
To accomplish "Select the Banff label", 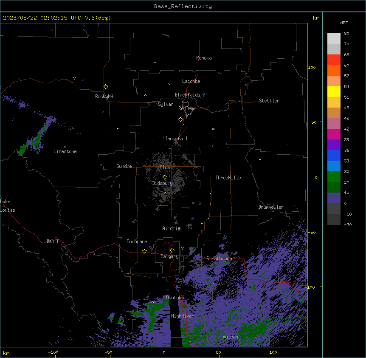I will click(53, 241).
